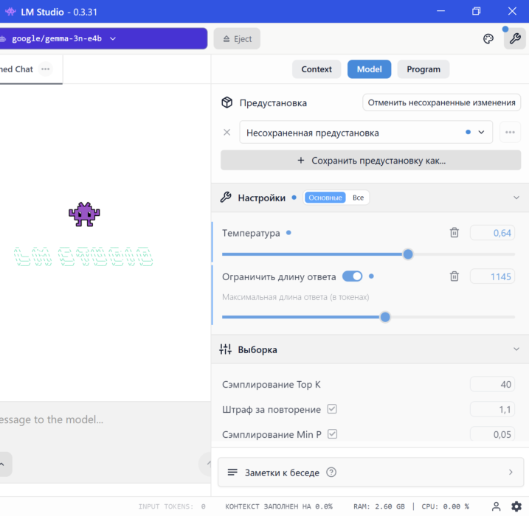
Task: Adjust the max response length slider
Action: click(385, 317)
